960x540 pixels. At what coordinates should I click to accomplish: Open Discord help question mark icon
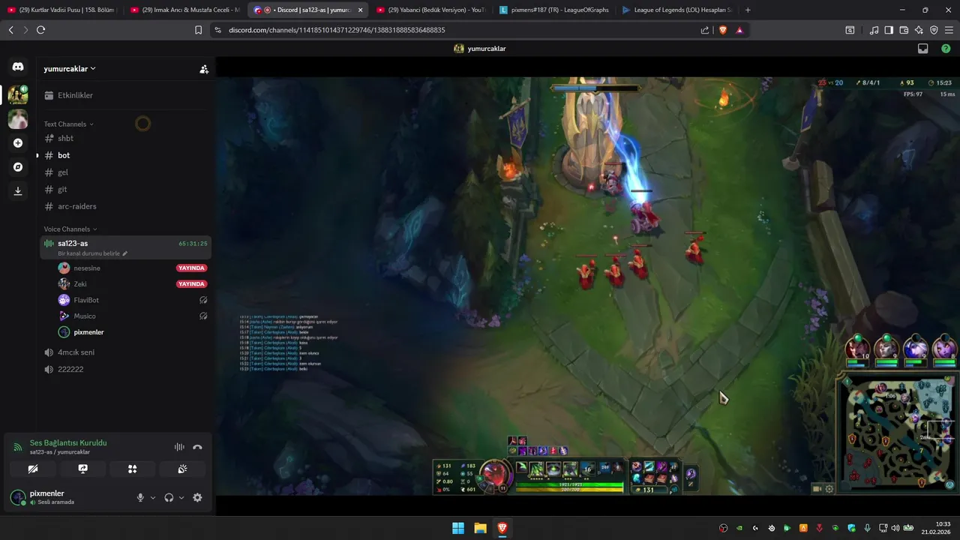pyautogui.click(x=946, y=49)
